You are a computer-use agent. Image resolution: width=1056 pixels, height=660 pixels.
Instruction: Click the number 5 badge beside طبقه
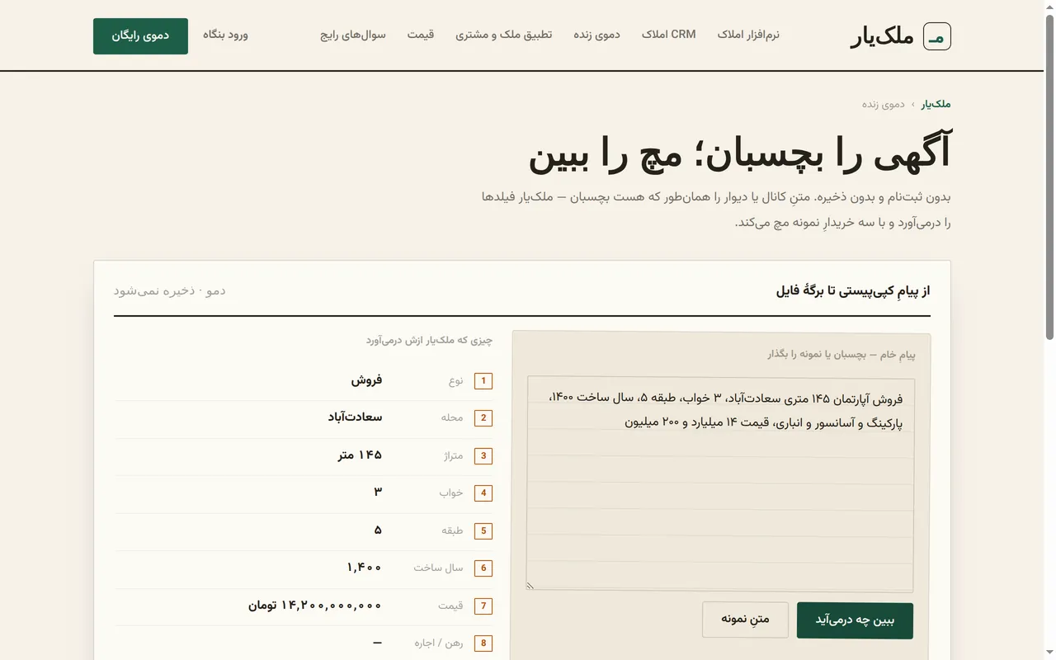tap(483, 531)
